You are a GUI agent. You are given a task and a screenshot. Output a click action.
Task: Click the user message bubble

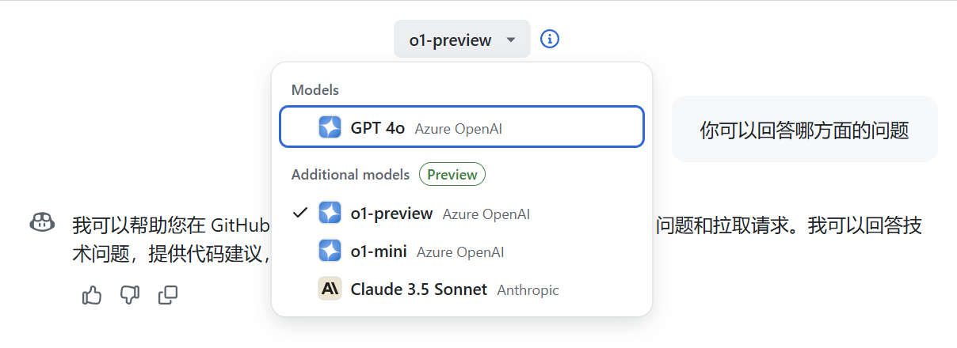coord(804,130)
